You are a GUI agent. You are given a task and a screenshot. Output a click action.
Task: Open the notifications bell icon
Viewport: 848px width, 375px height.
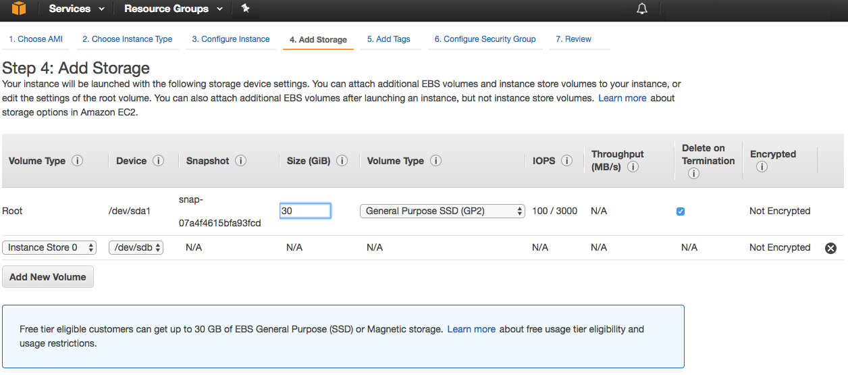(641, 9)
